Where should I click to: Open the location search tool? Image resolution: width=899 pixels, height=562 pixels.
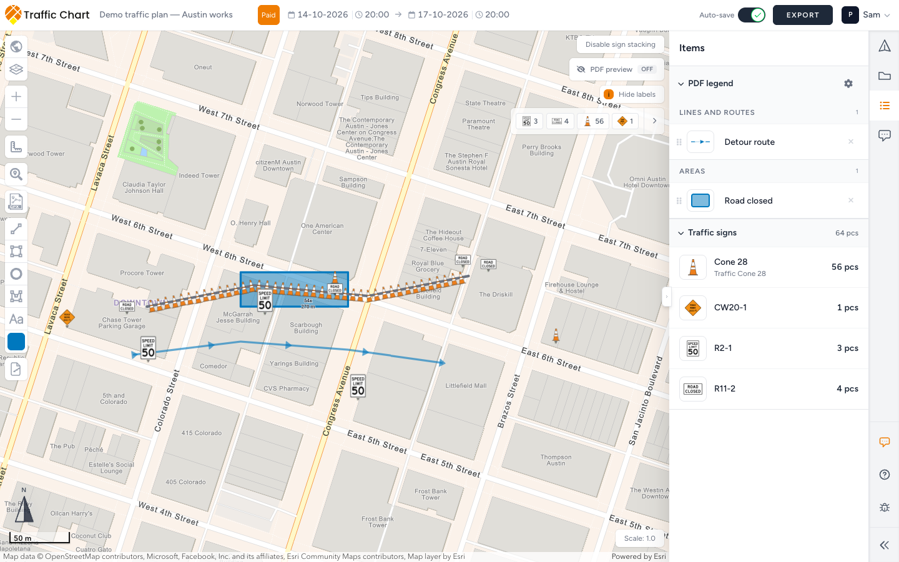(16, 174)
